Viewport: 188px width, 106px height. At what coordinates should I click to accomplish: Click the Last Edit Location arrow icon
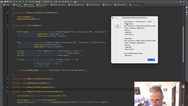(x=63, y=2)
